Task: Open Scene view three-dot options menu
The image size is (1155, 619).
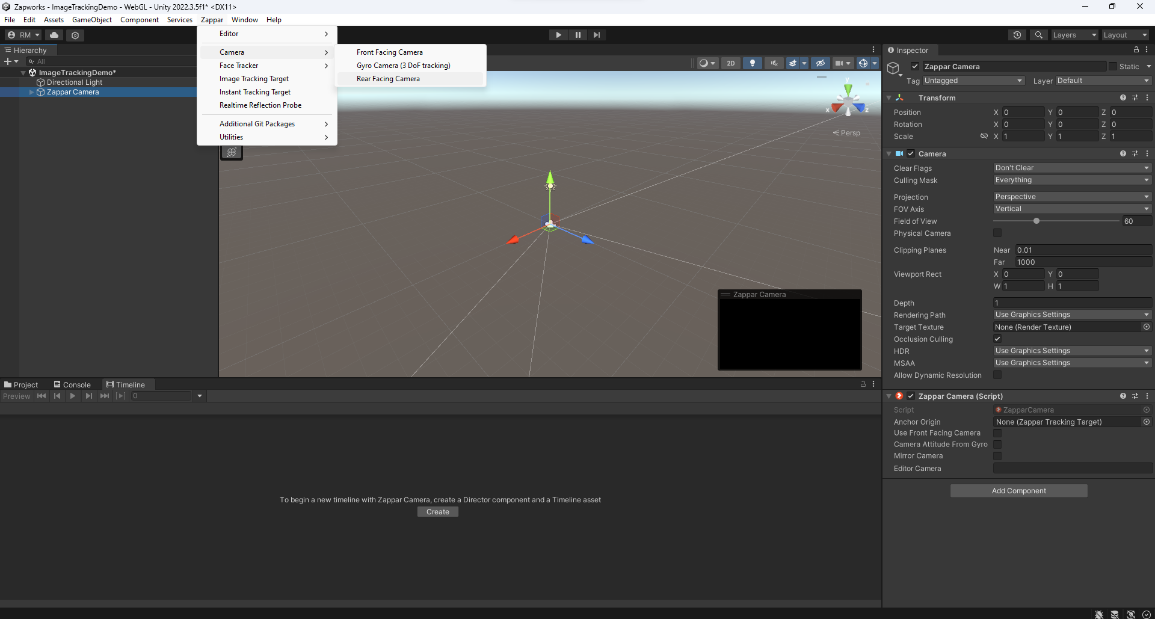Action: click(873, 50)
